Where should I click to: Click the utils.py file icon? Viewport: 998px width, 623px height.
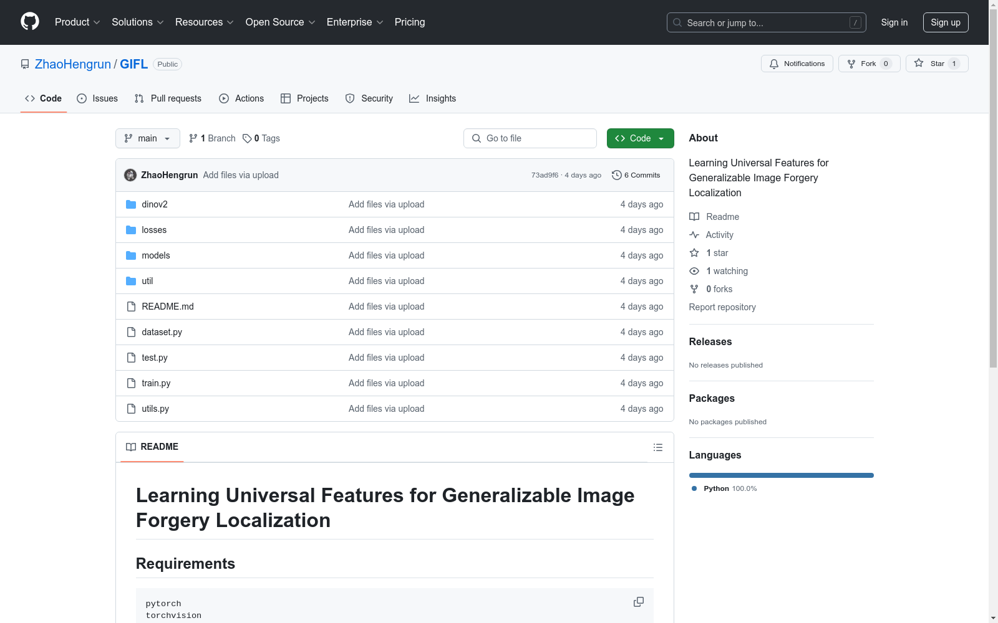(x=131, y=409)
